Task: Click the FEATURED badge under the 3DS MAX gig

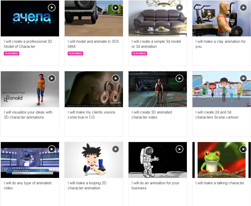Action: point(75,53)
